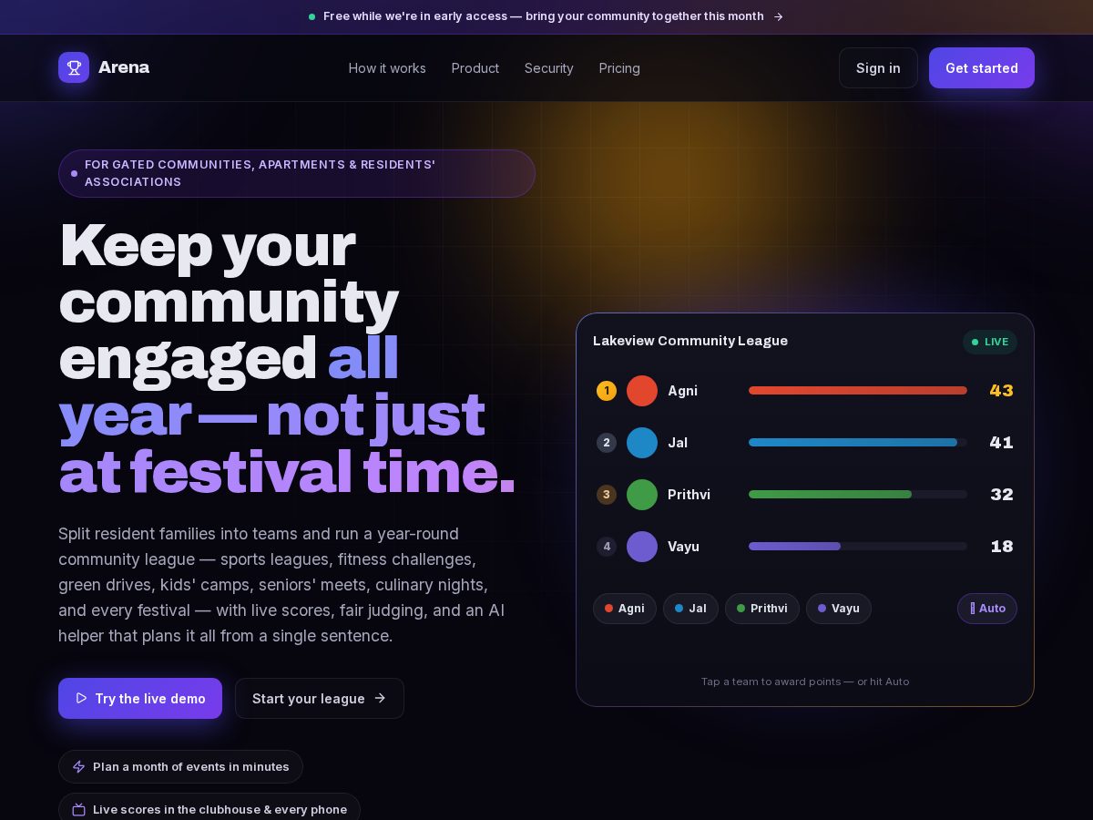The height and width of the screenshot is (820, 1093).
Task: Award points with the Prithvi team chip
Action: (762, 609)
